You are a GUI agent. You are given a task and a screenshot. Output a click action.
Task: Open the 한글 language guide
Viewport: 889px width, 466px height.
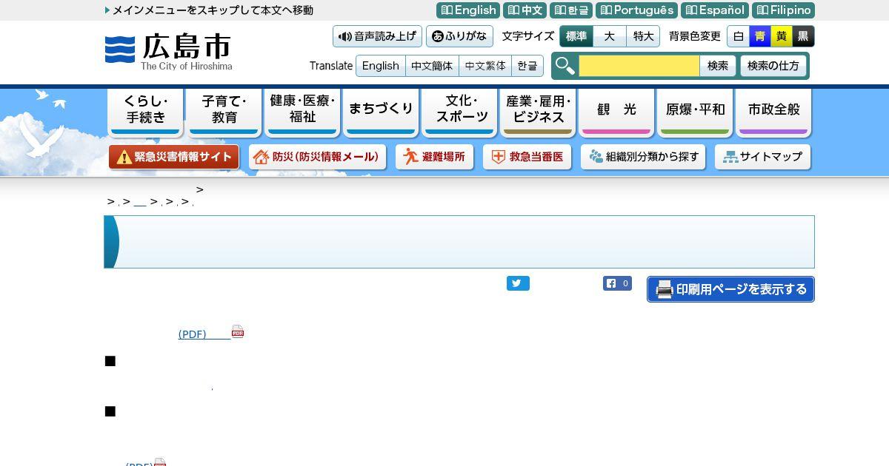(x=571, y=10)
